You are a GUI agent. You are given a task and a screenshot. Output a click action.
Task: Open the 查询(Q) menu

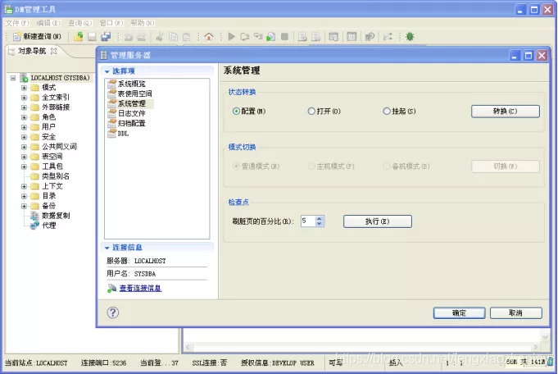[79, 23]
